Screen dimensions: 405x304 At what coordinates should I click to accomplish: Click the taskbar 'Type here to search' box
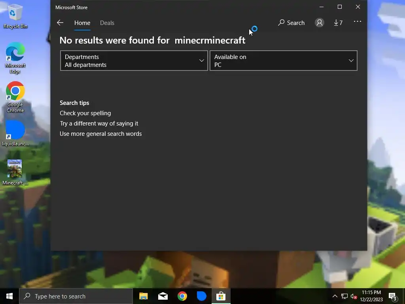76,296
